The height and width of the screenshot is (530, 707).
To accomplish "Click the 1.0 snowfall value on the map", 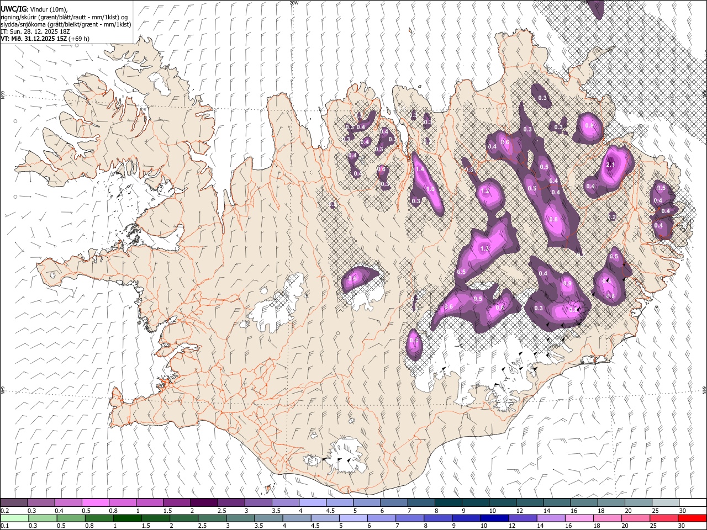I will tap(430, 189).
